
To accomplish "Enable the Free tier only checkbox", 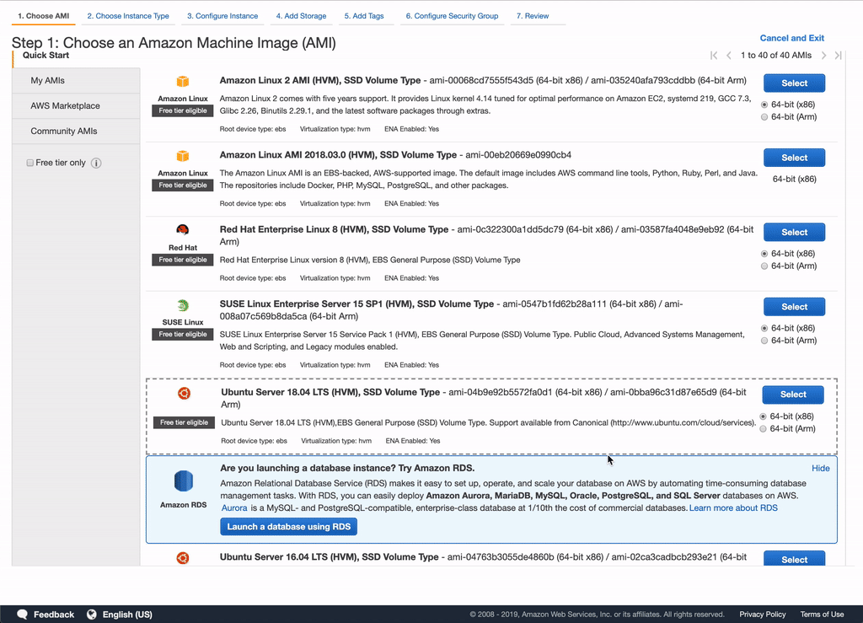I will tap(30, 163).
